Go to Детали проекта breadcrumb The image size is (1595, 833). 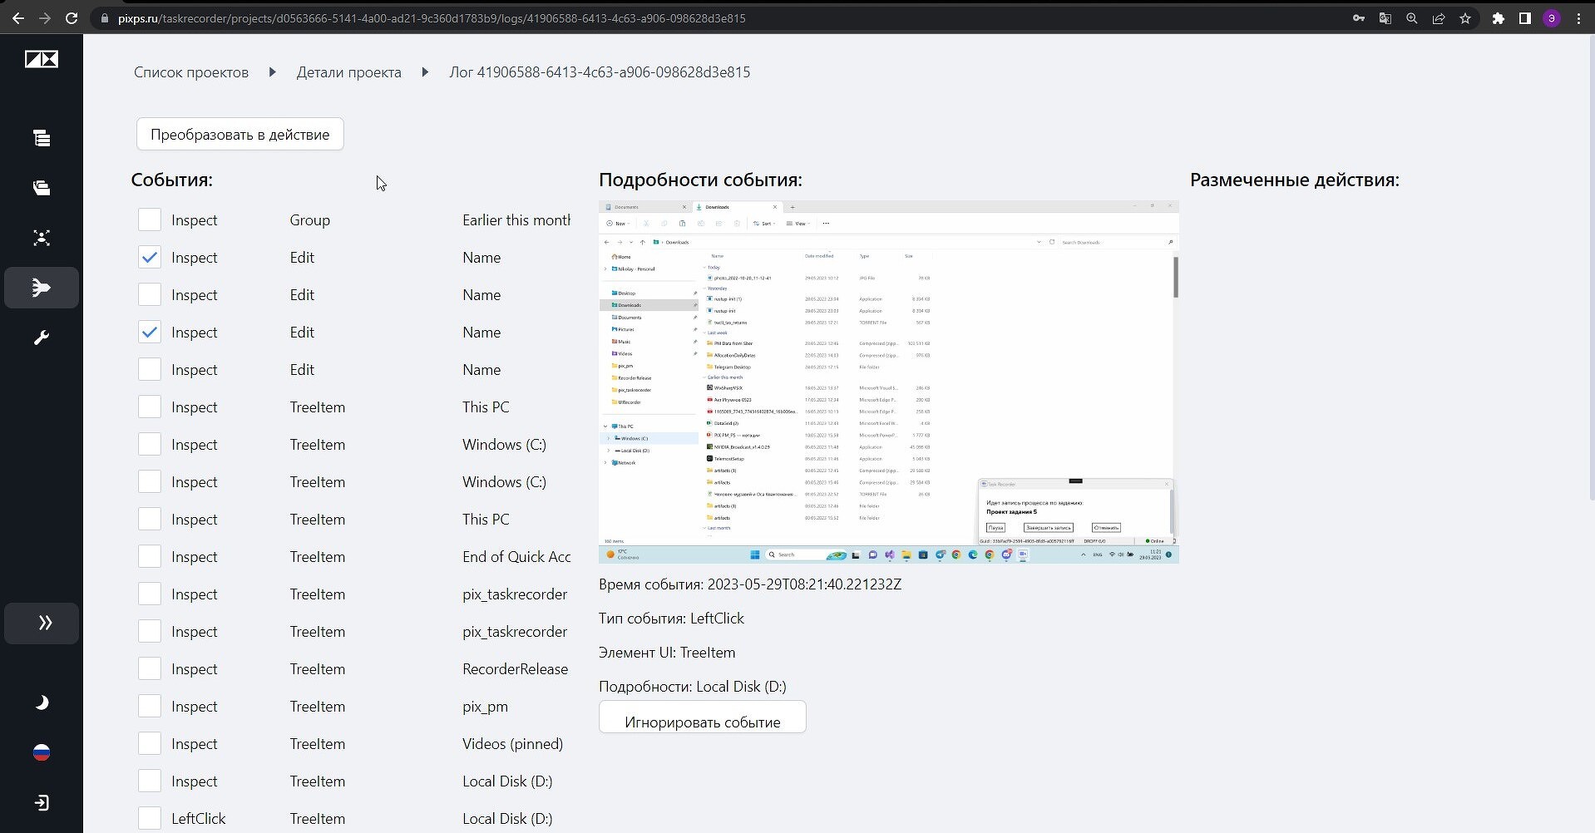348,72
